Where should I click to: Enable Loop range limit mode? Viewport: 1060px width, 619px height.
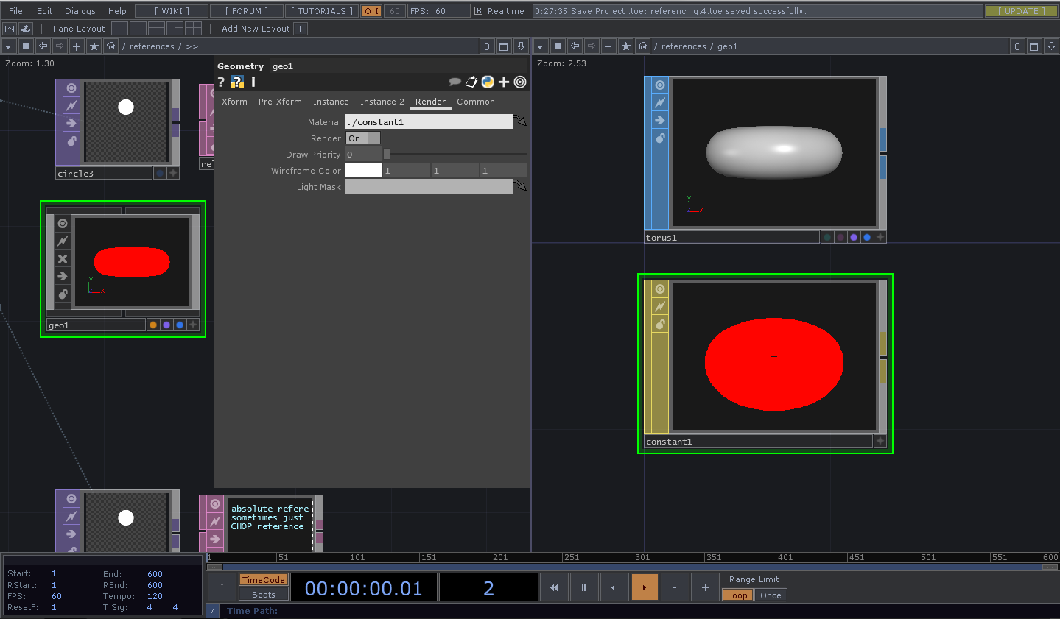(x=737, y=595)
